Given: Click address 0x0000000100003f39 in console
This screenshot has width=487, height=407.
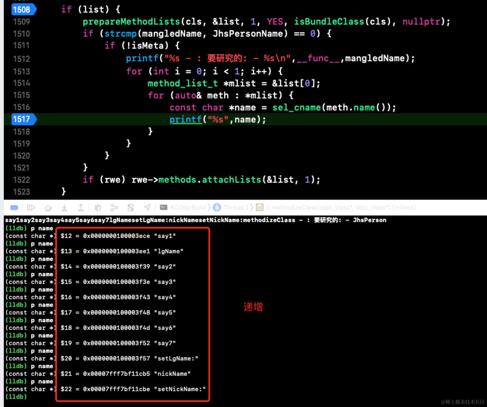Looking at the screenshot, I should (116, 266).
